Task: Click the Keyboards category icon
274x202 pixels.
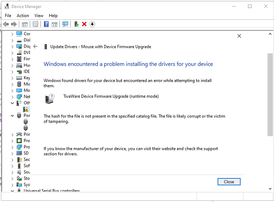Action: point(19,78)
